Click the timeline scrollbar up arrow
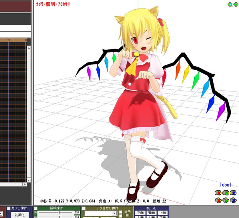This screenshot has width=239, height=218. tap(29, 48)
